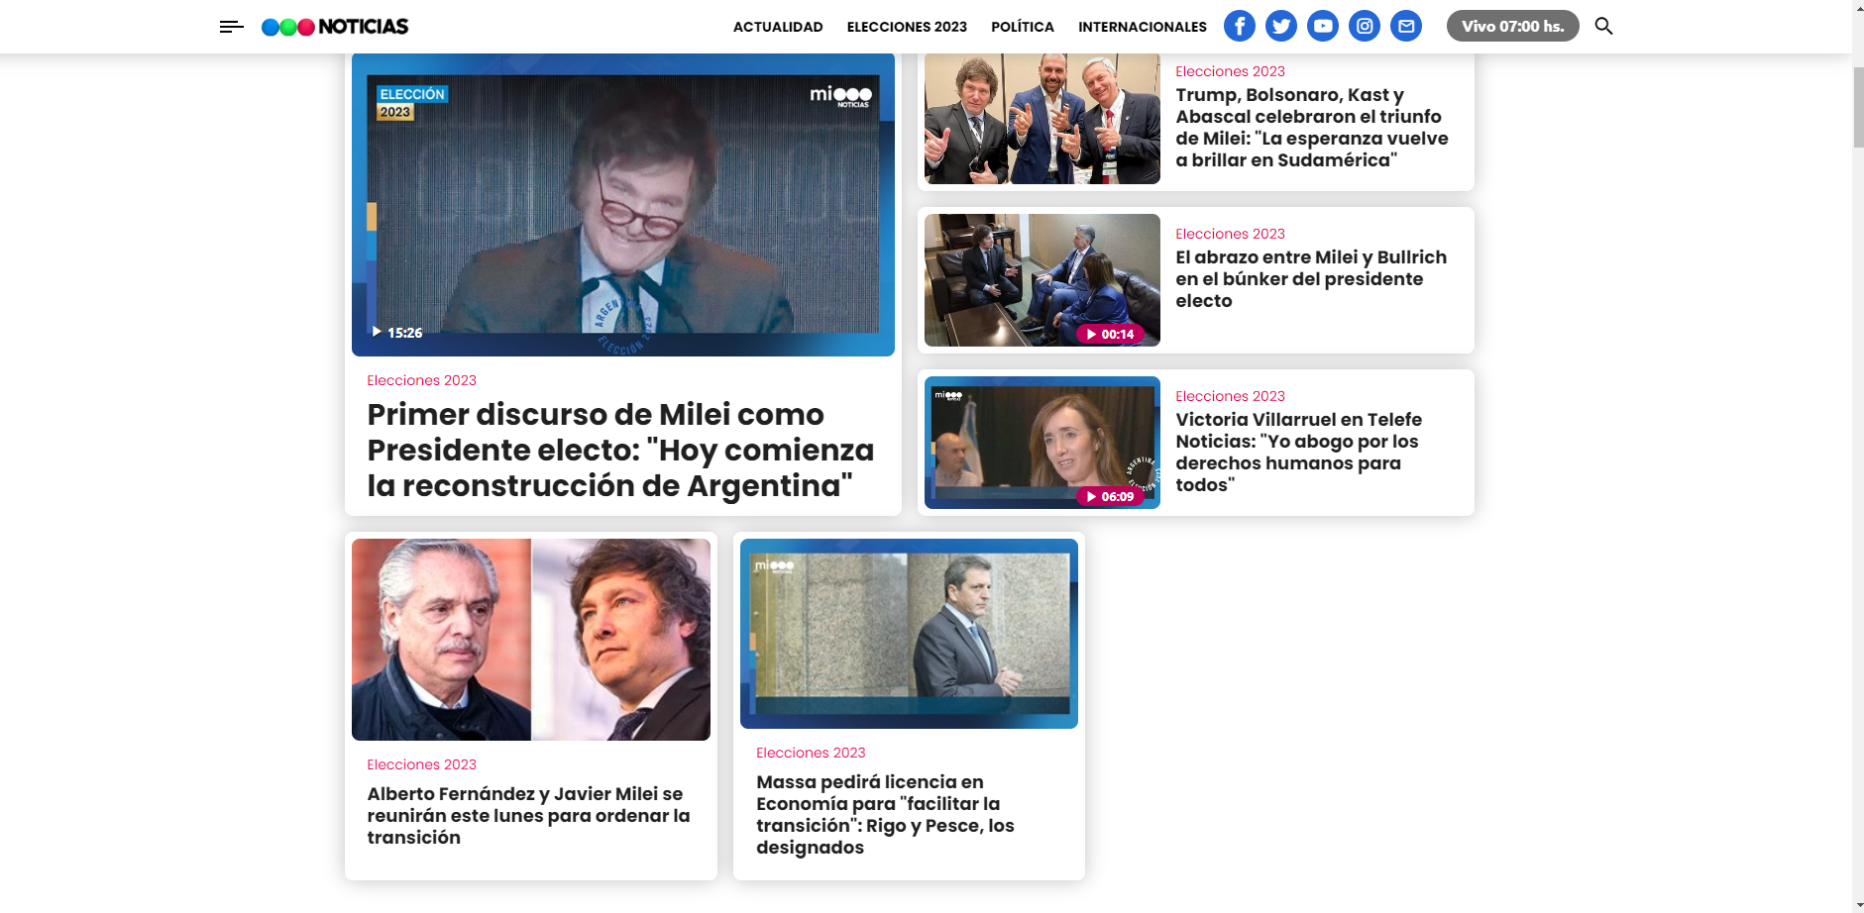Click the Vivo 07:00 hs. button
The height and width of the screenshot is (913, 1864).
point(1513,26)
